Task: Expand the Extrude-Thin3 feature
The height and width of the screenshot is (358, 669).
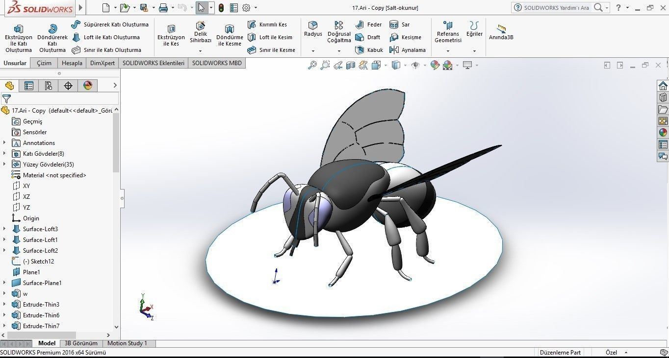Action: coord(4,305)
